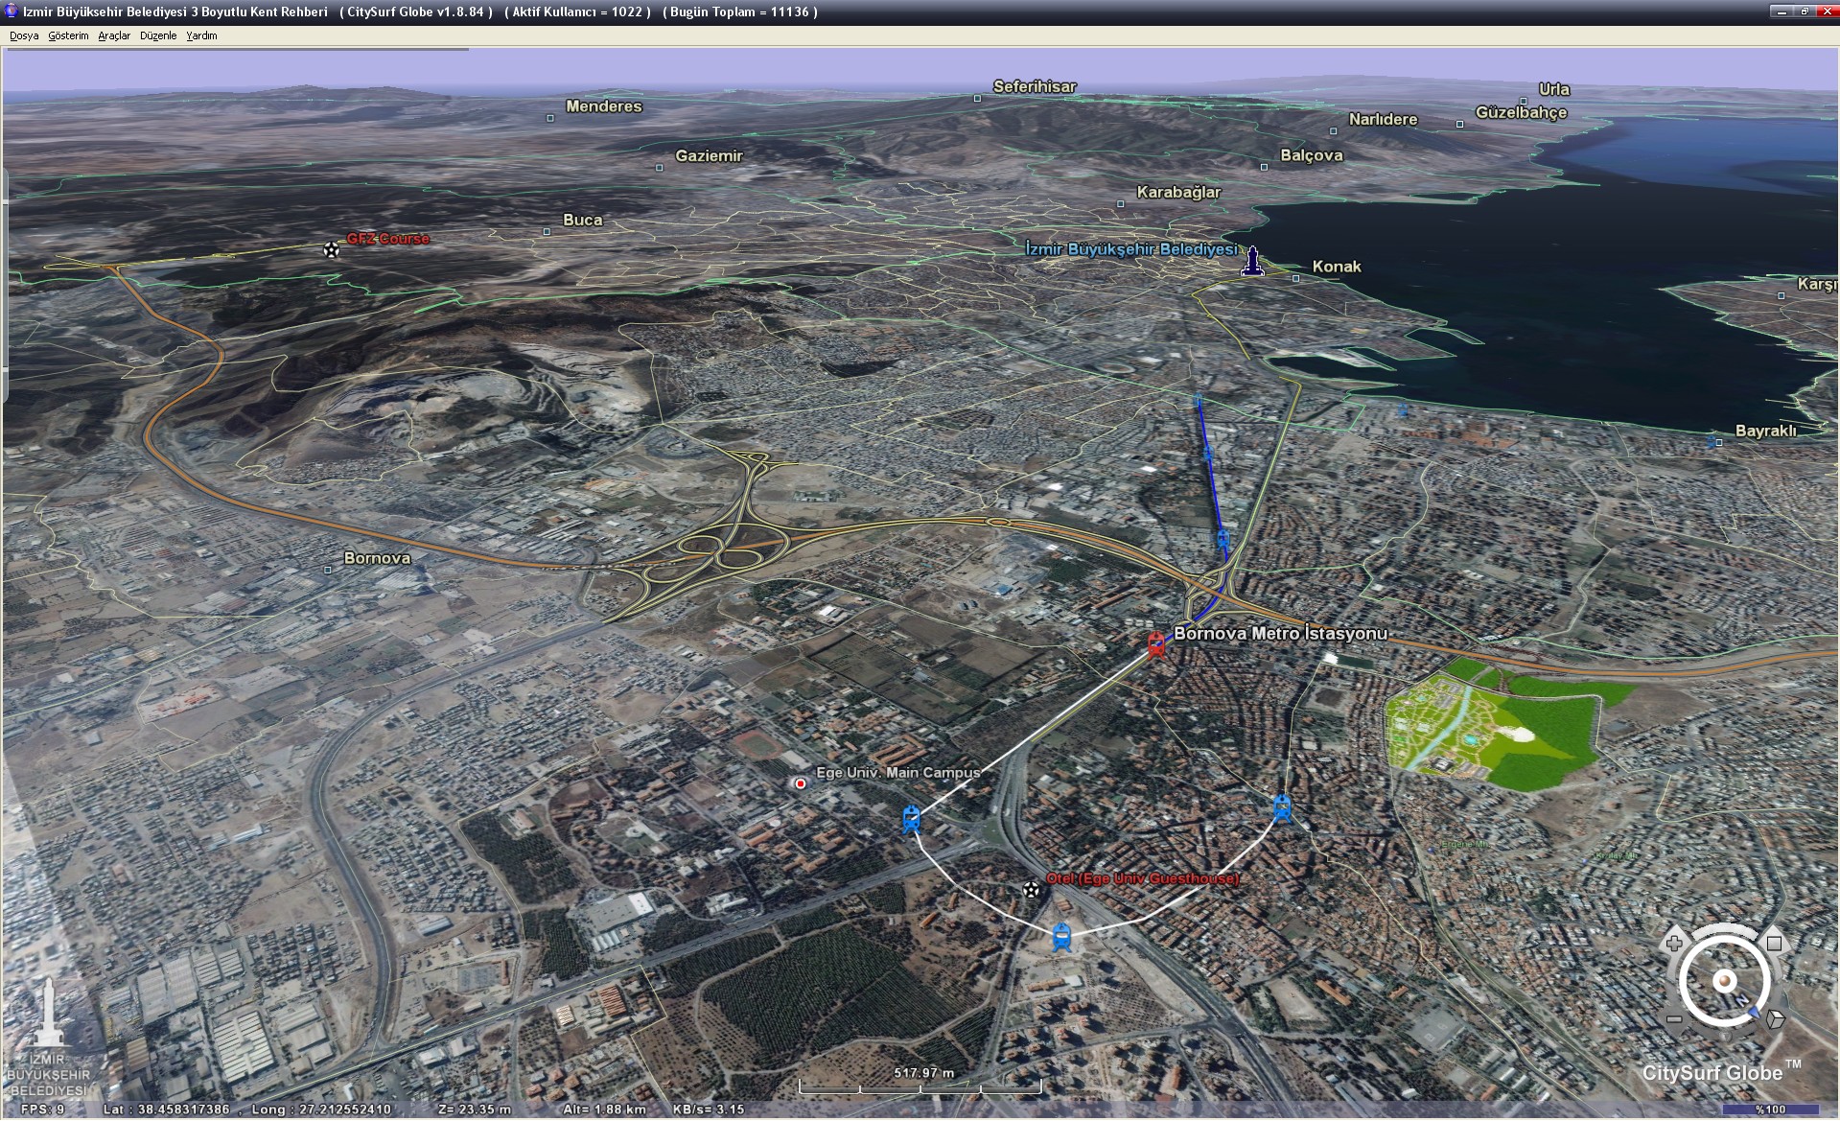1840x1121 pixels.
Task: Click the blue north arrow on compass ring
Action: tap(1754, 1011)
